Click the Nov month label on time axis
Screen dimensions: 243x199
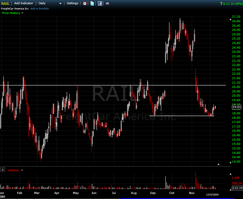tap(192, 193)
